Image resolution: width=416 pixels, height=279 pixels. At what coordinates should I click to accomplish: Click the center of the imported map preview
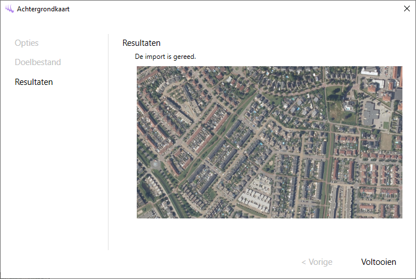[270, 142]
